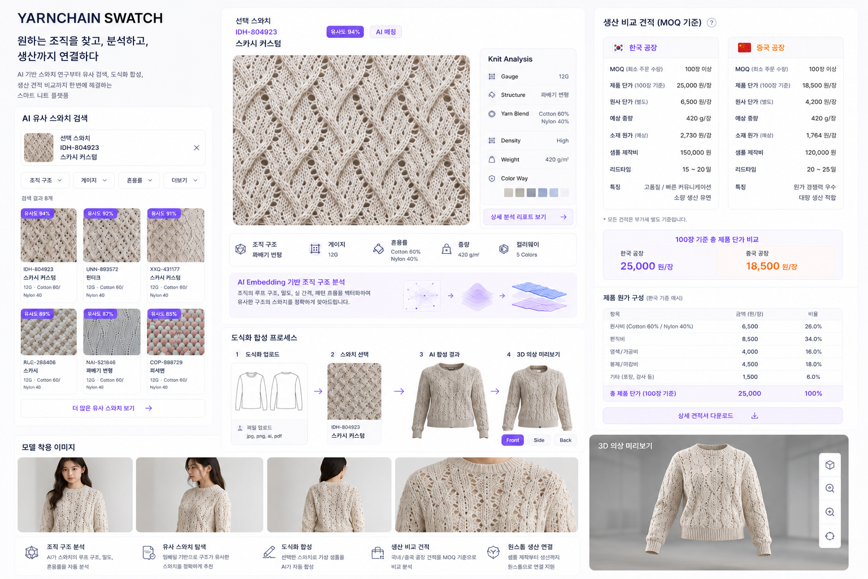Viewport: 868px width, 579px height.
Task: Remove the selected swatch IDH-804923
Action: coord(197,148)
